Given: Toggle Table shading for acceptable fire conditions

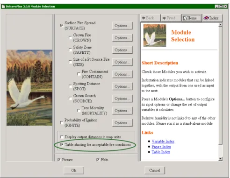Looking at the screenshot, I should 62,144.
